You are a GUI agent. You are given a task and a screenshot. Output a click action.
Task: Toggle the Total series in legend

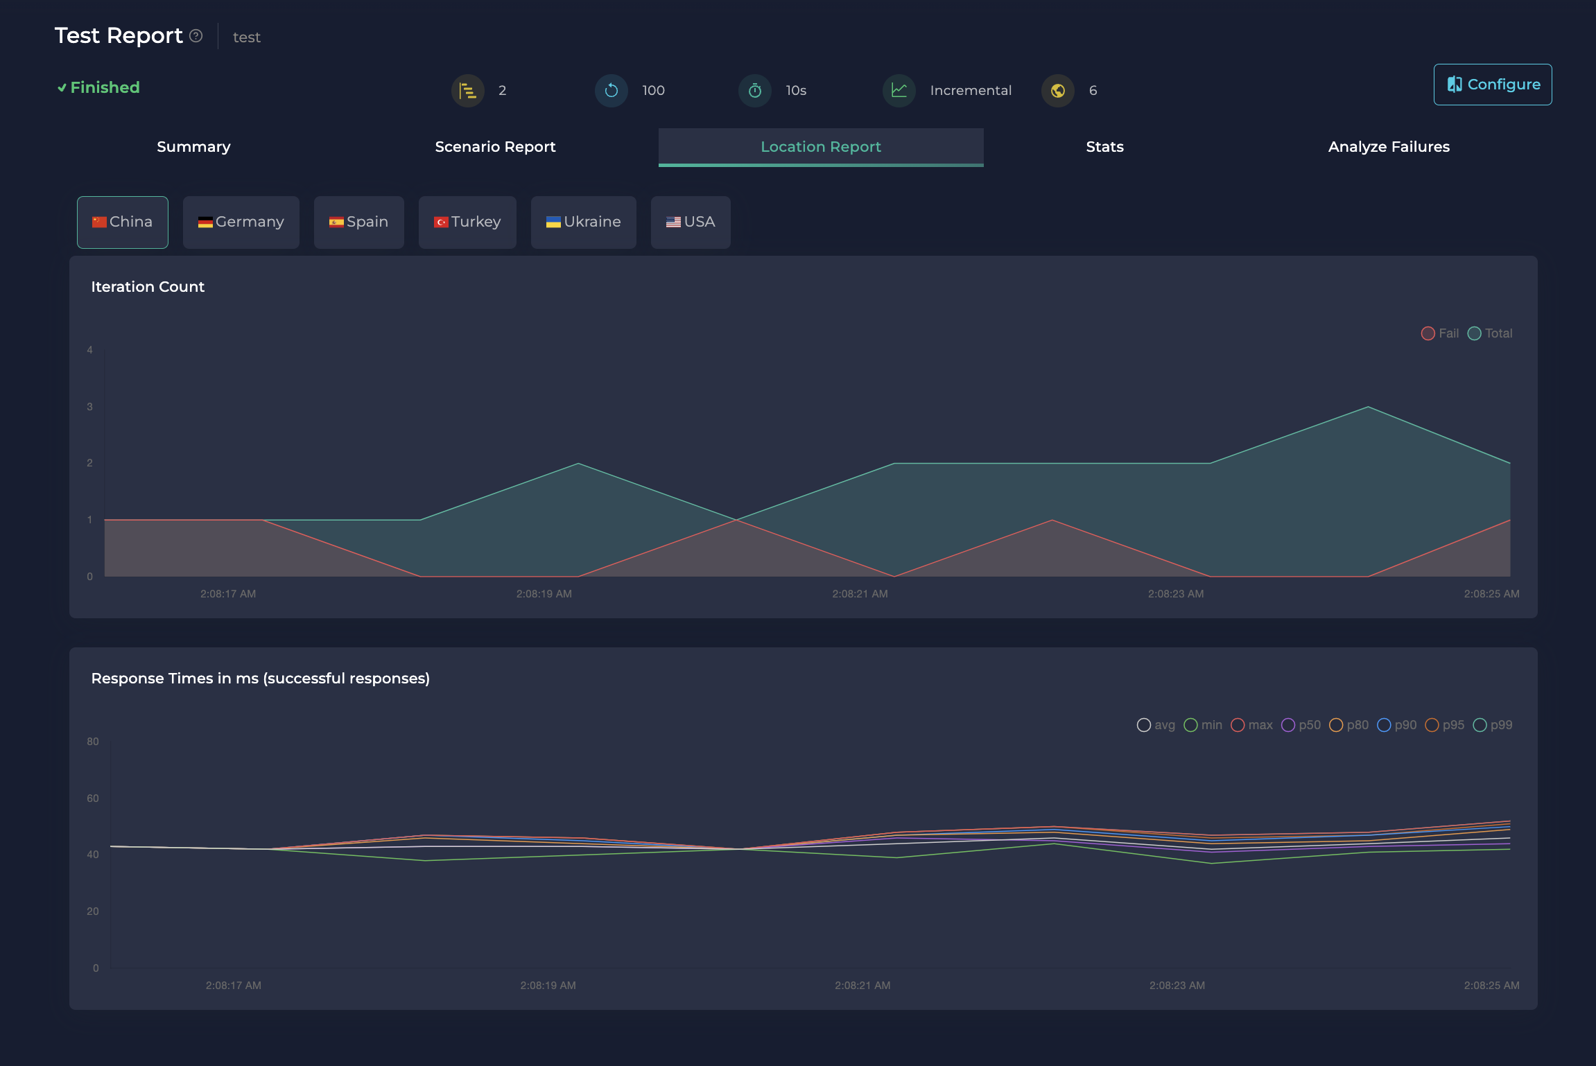coord(1490,333)
